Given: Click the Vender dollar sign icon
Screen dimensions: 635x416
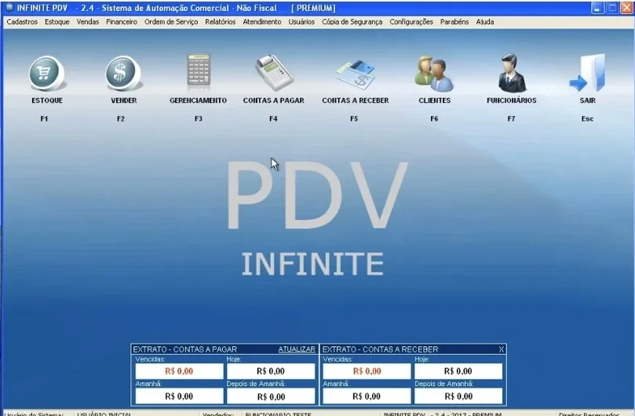Looking at the screenshot, I should click(123, 74).
